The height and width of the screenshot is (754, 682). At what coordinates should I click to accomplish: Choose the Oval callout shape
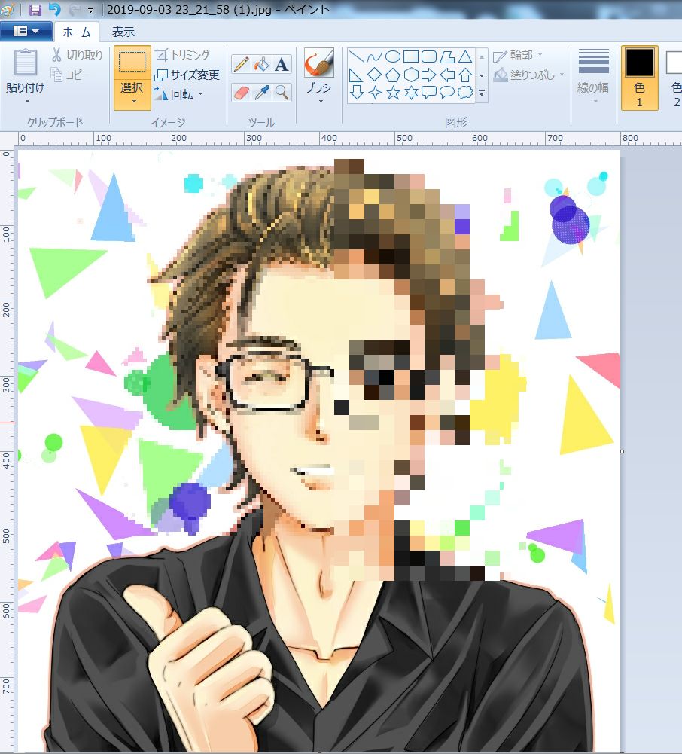[x=447, y=93]
